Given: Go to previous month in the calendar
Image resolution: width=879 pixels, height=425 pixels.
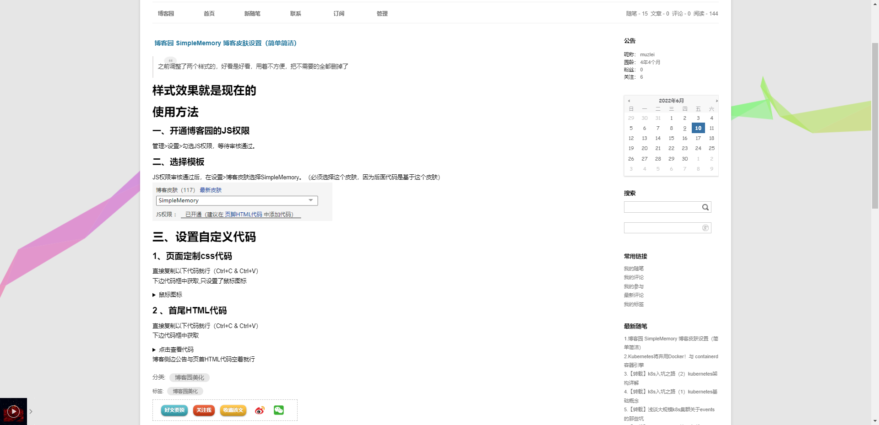Looking at the screenshot, I should 629,101.
